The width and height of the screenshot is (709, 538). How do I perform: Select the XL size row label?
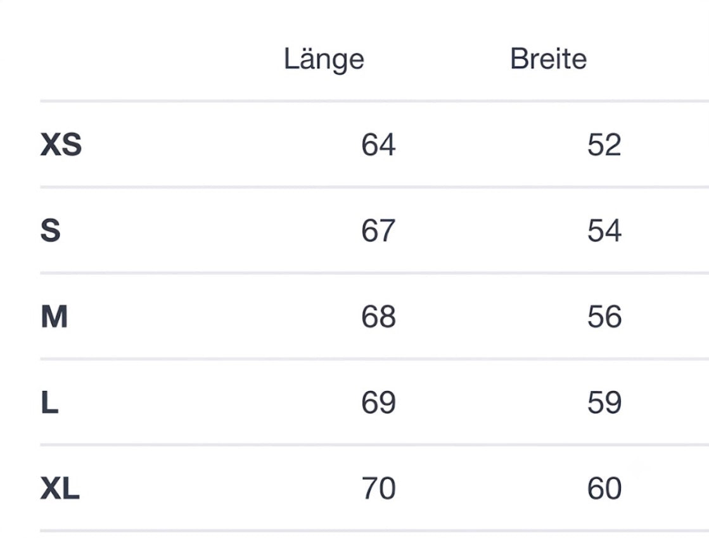coord(60,488)
